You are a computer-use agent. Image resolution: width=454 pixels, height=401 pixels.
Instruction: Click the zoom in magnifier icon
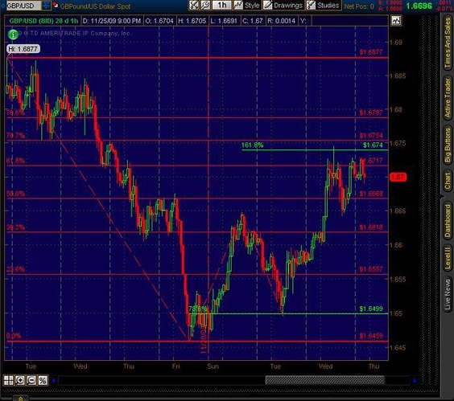pos(20,380)
